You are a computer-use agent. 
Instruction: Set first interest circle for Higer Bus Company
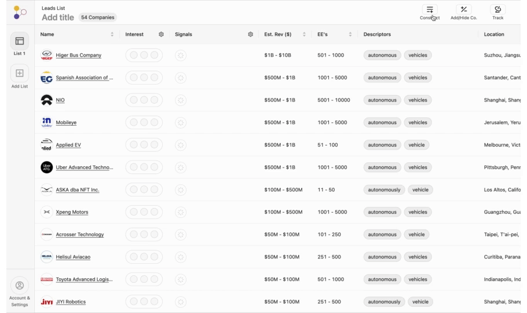click(x=134, y=55)
